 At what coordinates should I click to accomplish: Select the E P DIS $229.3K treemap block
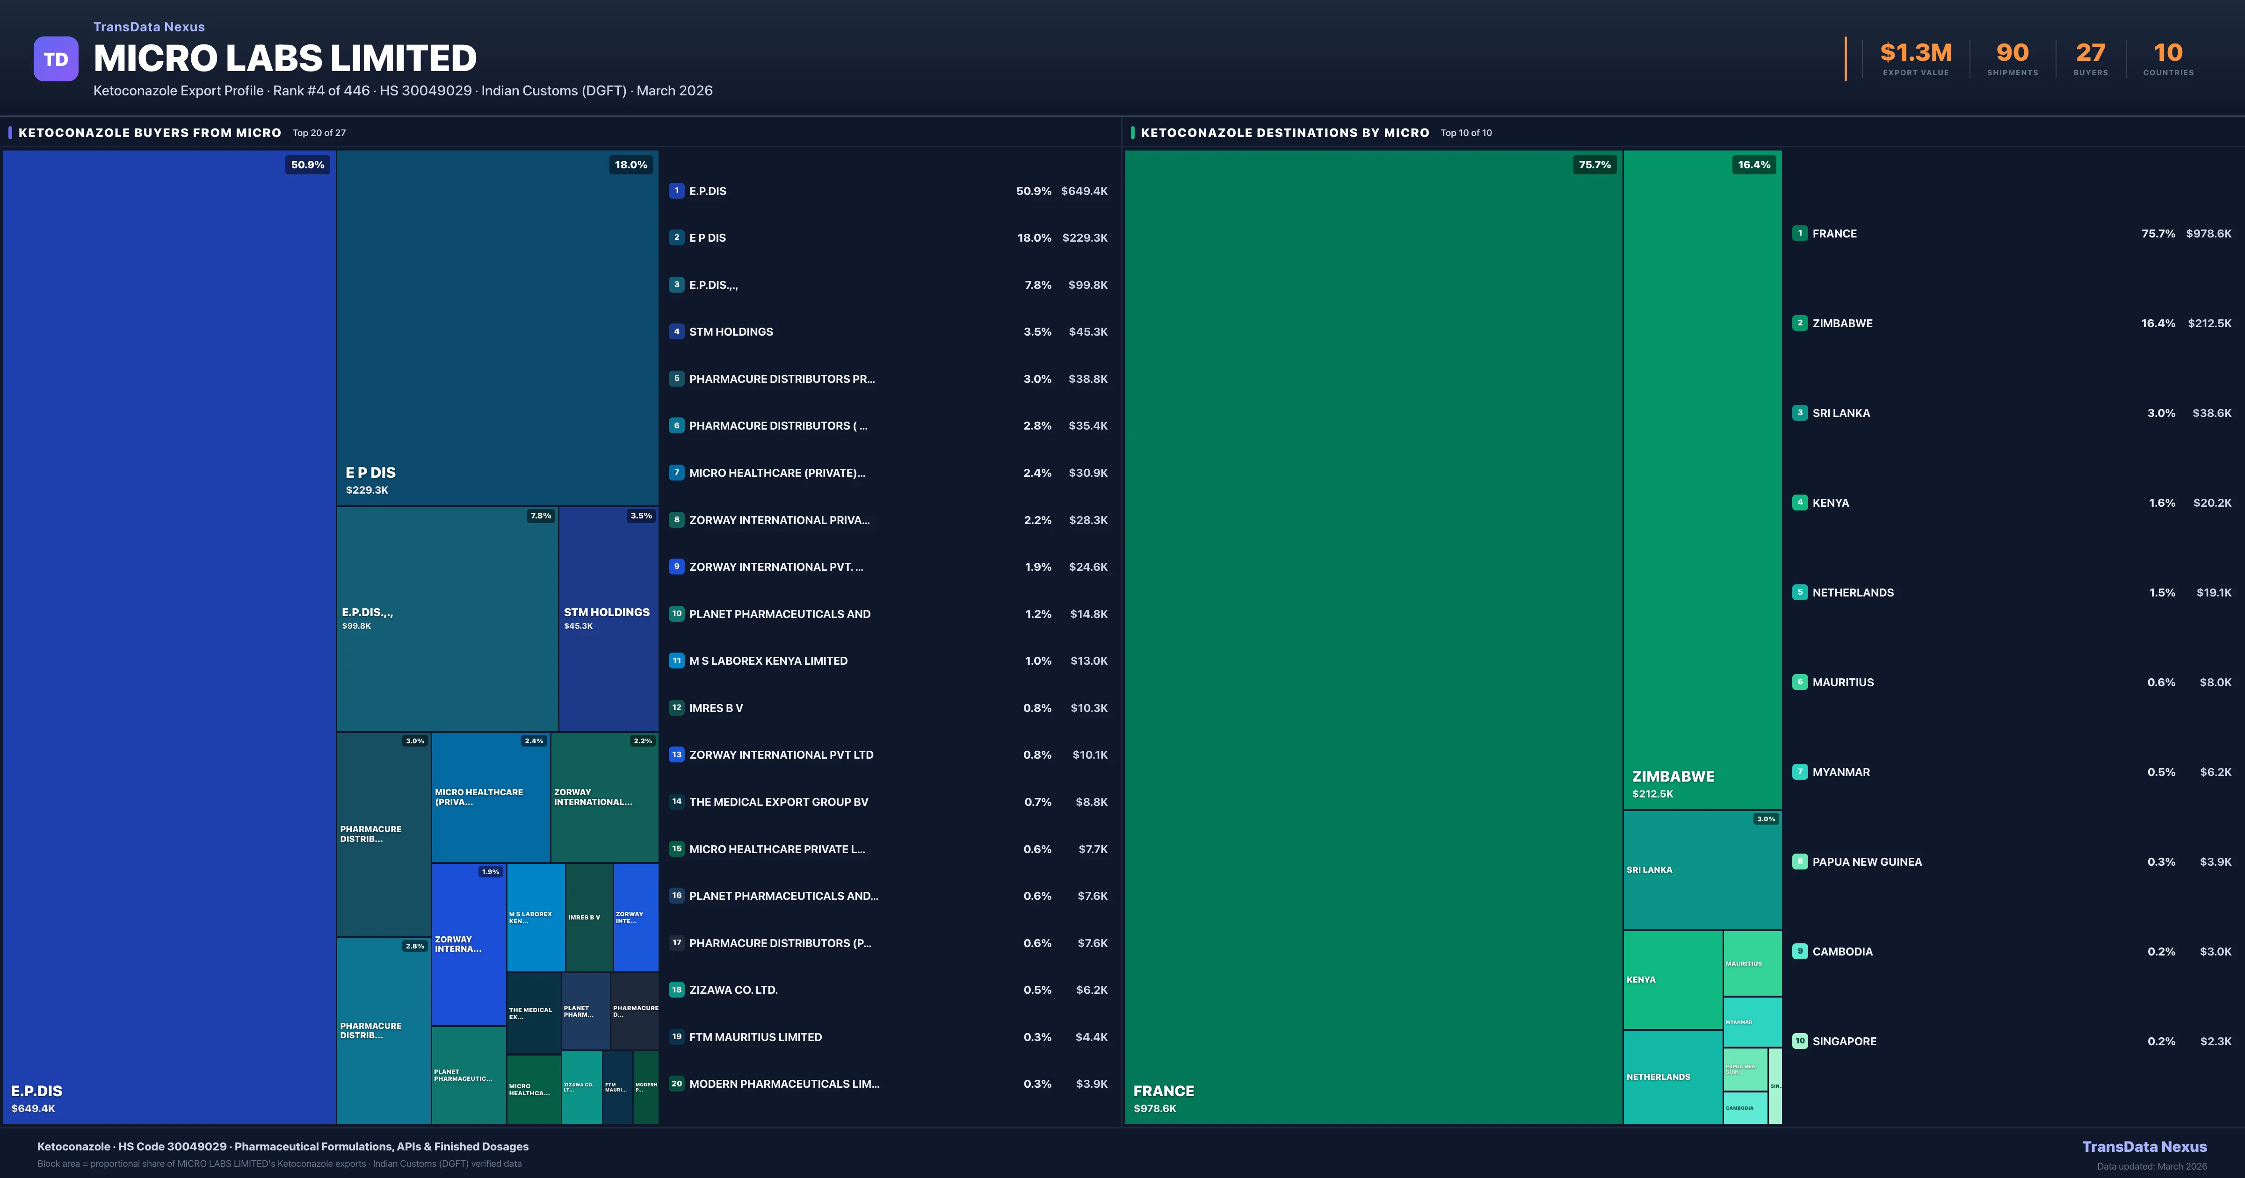pyautogui.click(x=497, y=327)
